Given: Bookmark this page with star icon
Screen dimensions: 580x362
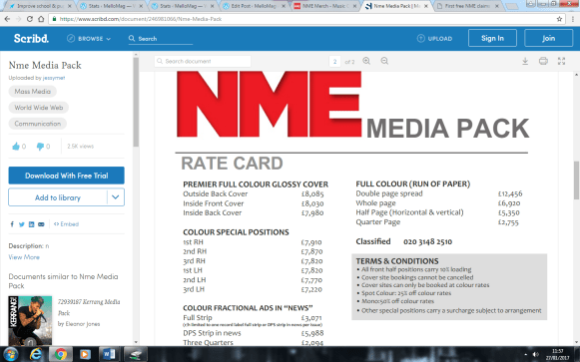Looking at the screenshot, I should tap(559, 19).
